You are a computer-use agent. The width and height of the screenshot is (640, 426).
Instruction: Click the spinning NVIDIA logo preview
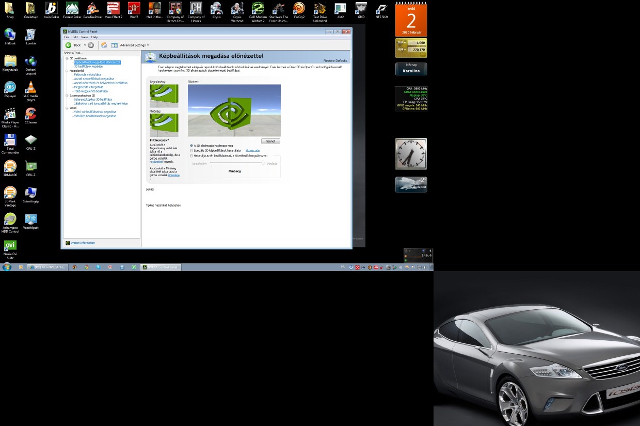[234, 111]
